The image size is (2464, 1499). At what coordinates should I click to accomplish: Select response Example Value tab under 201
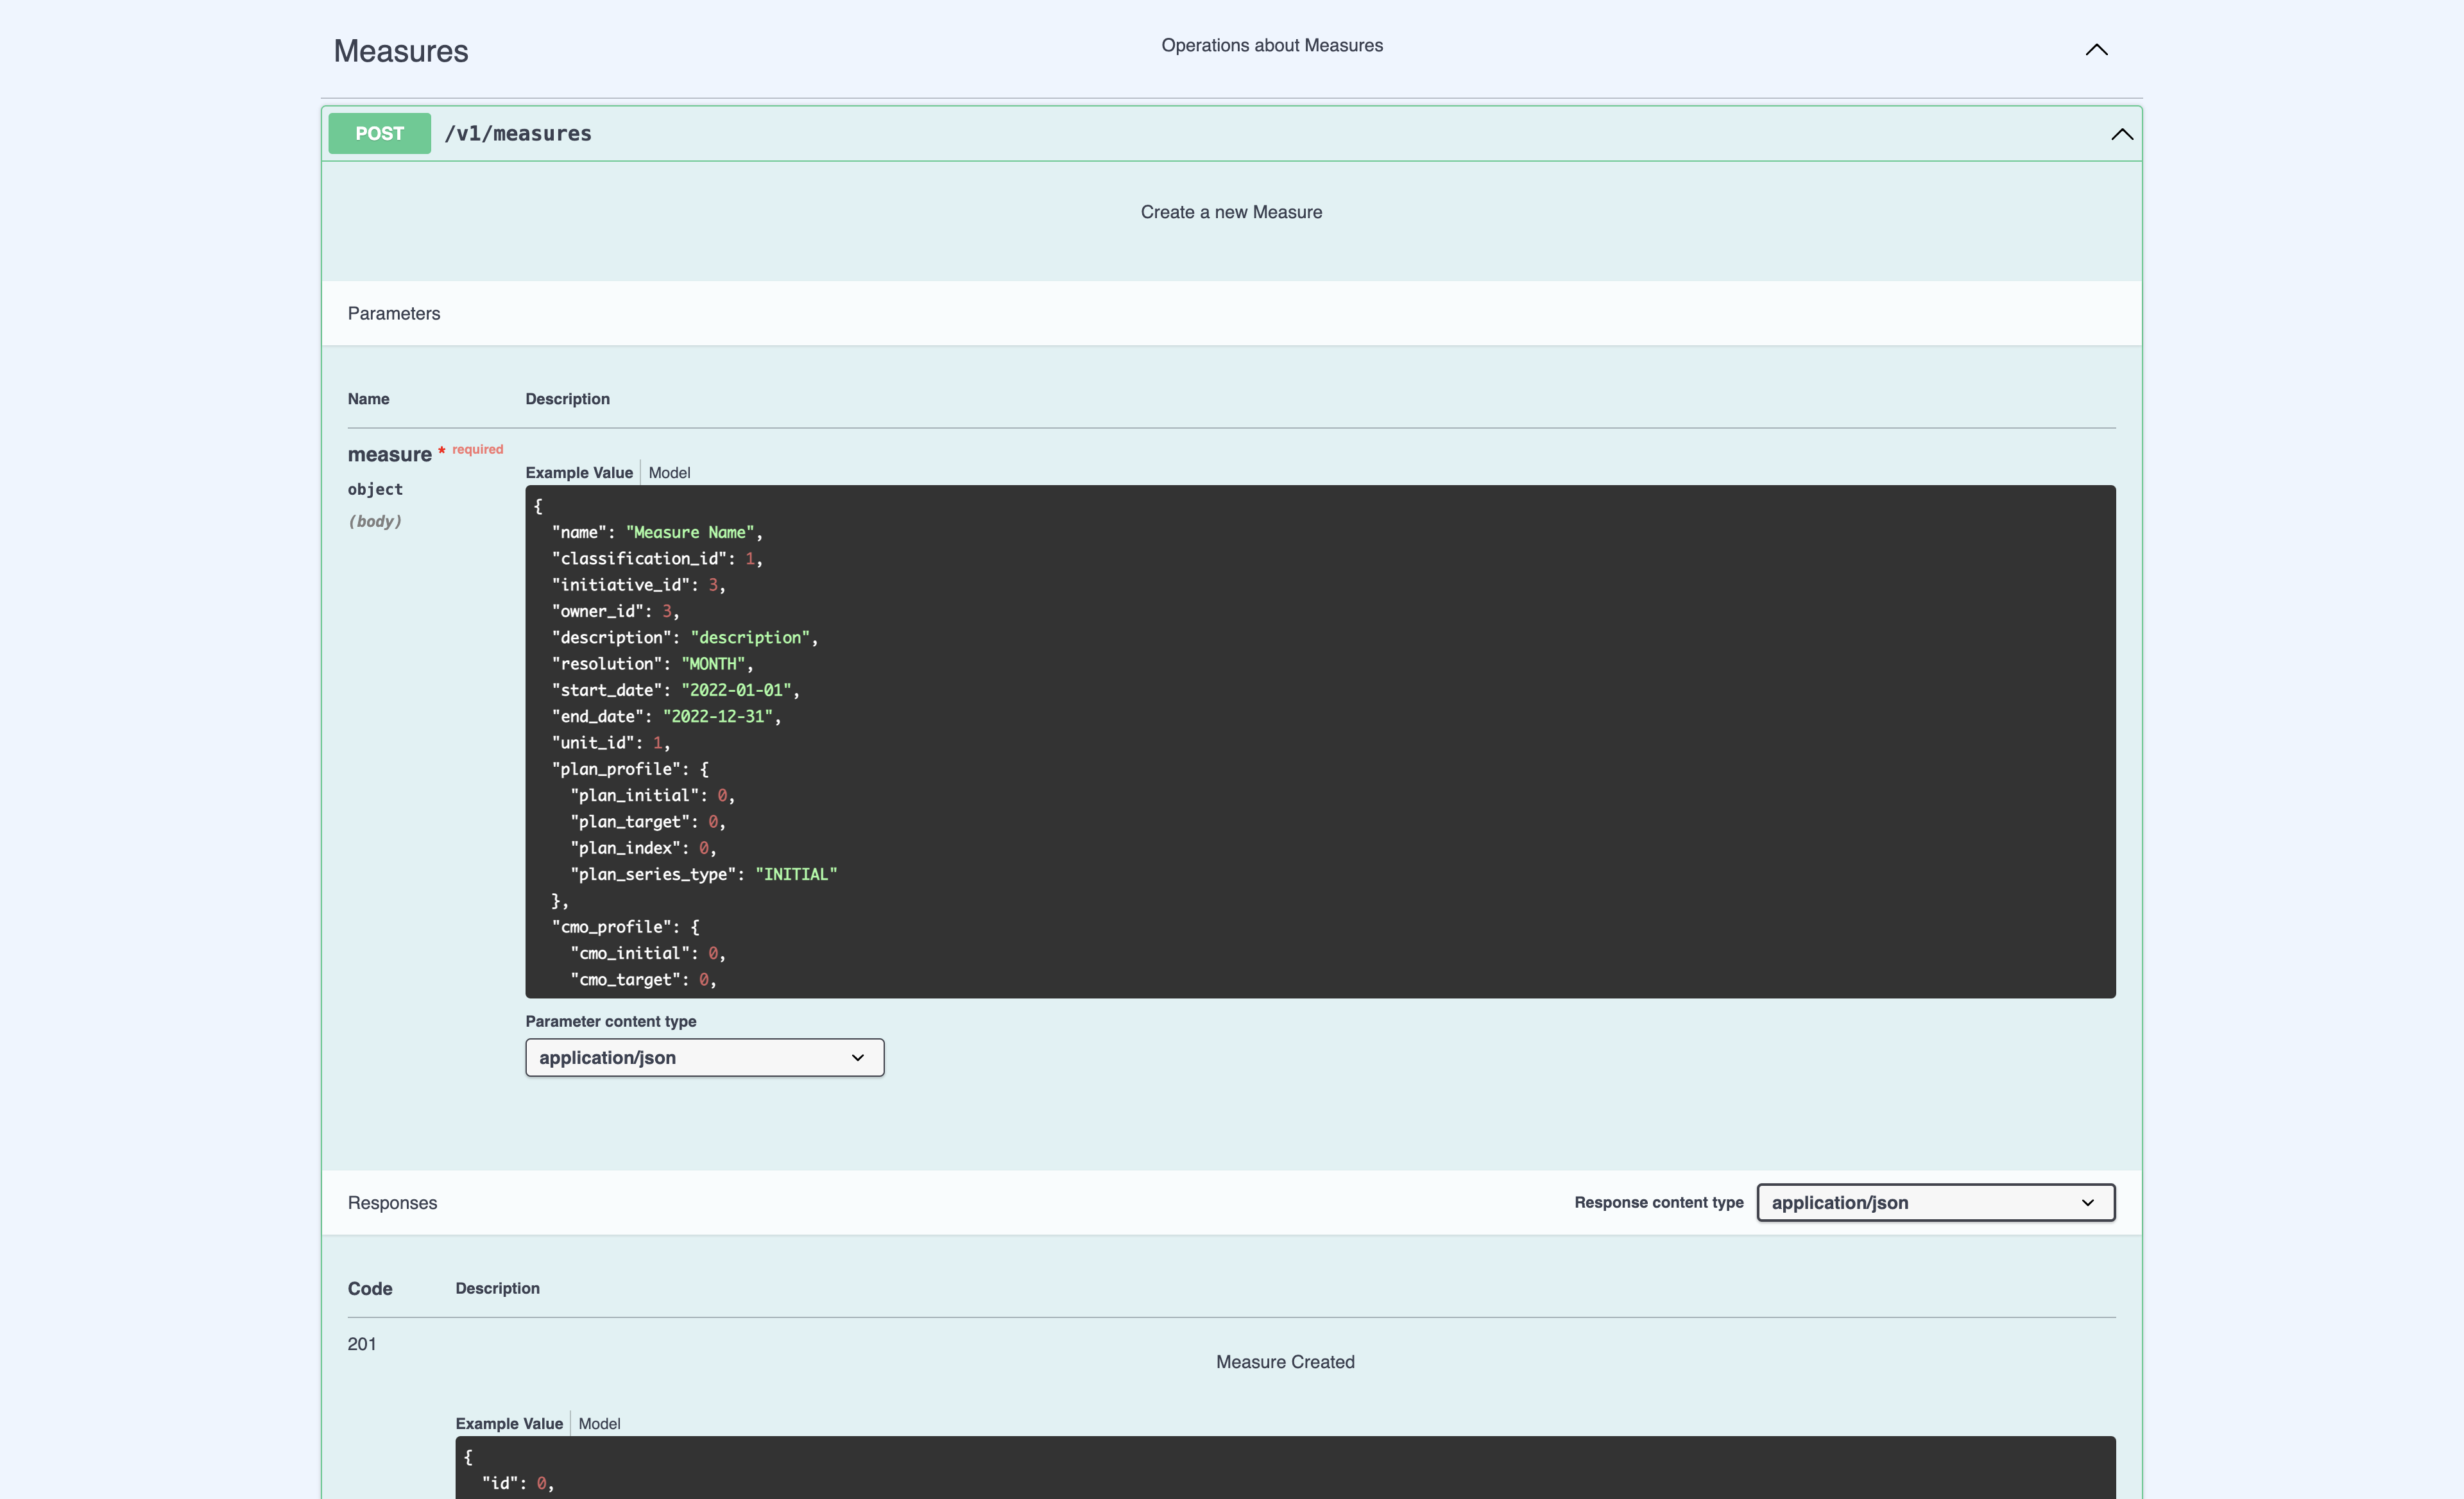509,1423
